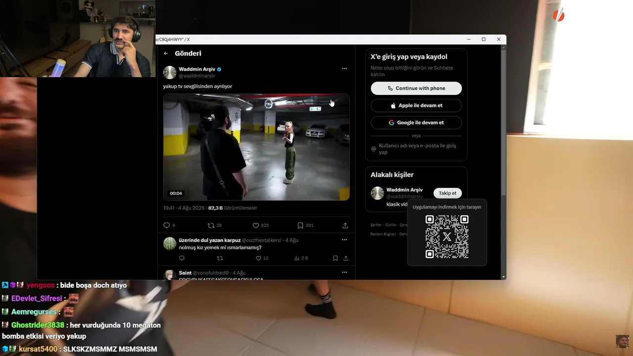Click the X logo QR code

tap(447, 237)
